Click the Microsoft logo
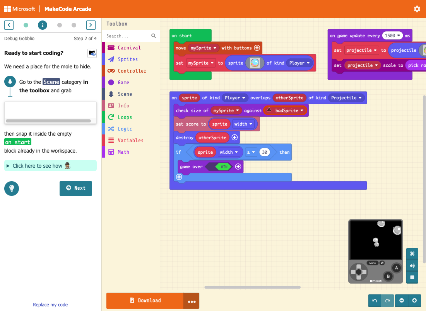Viewport: 426px width, 311px height. point(20,9)
